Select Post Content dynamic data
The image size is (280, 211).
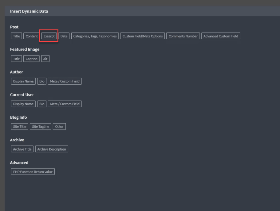click(x=32, y=36)
